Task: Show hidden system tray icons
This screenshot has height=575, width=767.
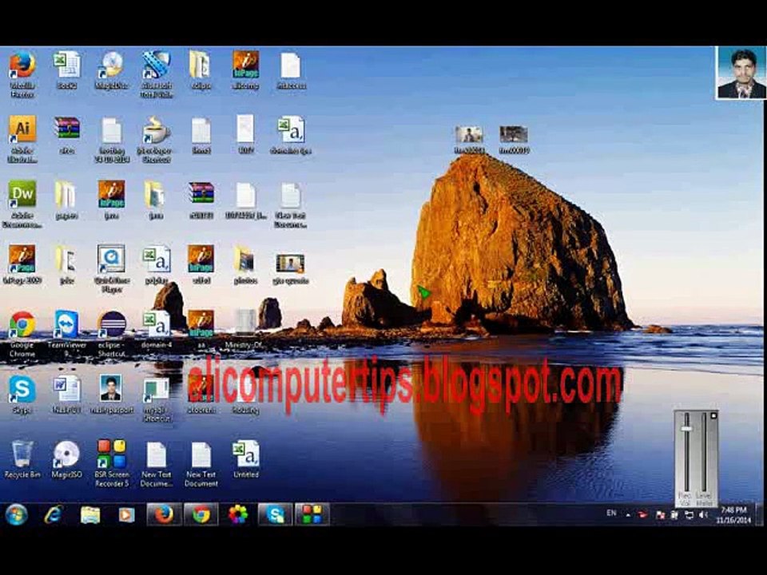Action: click(x=628, y=515)
